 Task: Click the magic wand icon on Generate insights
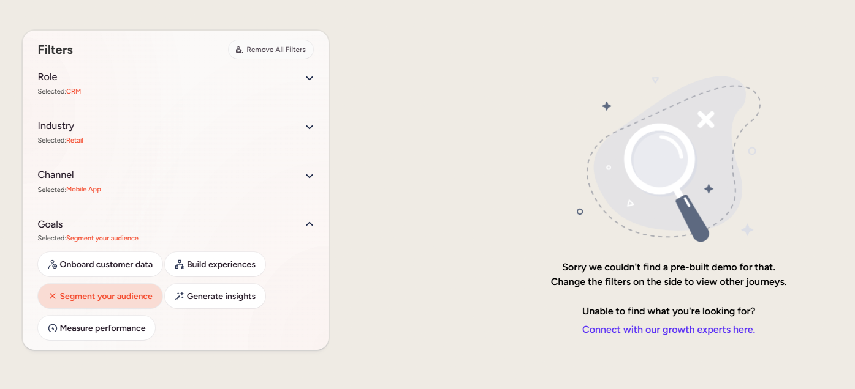tap(180, 296)
